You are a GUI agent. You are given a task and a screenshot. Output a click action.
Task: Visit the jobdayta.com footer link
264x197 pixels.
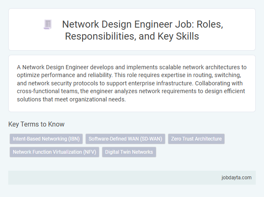click(x=236, y=178)
